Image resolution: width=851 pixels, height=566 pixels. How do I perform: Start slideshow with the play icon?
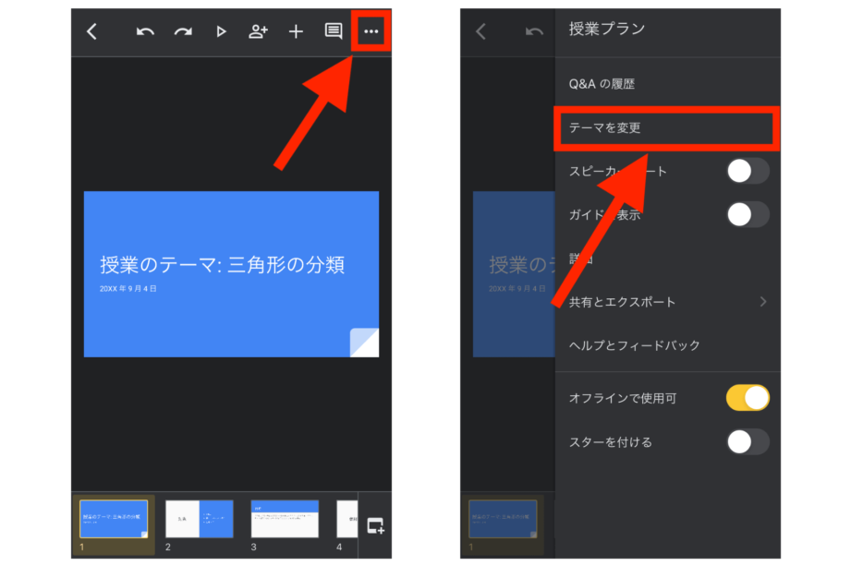221,32
